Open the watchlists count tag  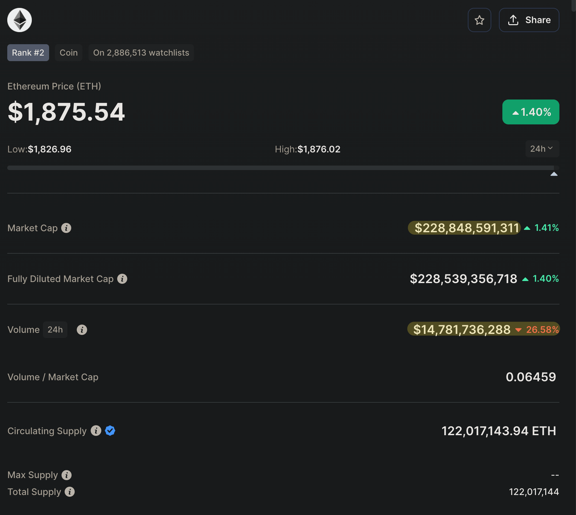141,53
